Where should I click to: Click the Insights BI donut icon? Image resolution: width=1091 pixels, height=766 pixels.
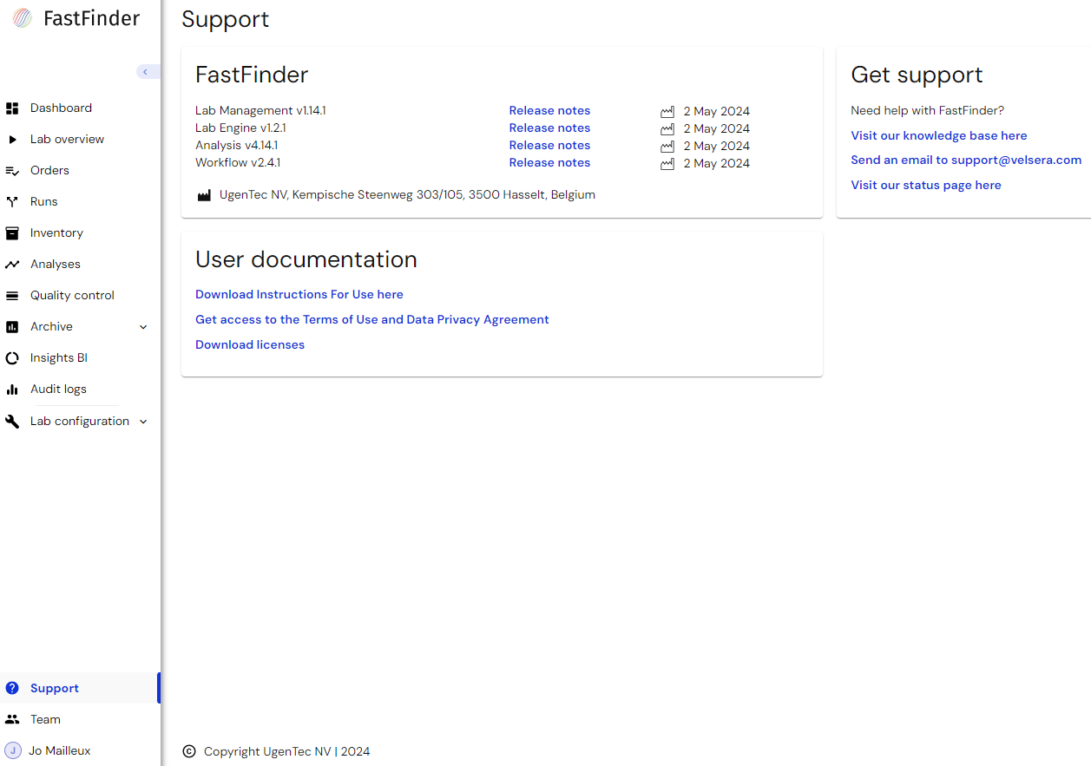[x=12, y=358]
